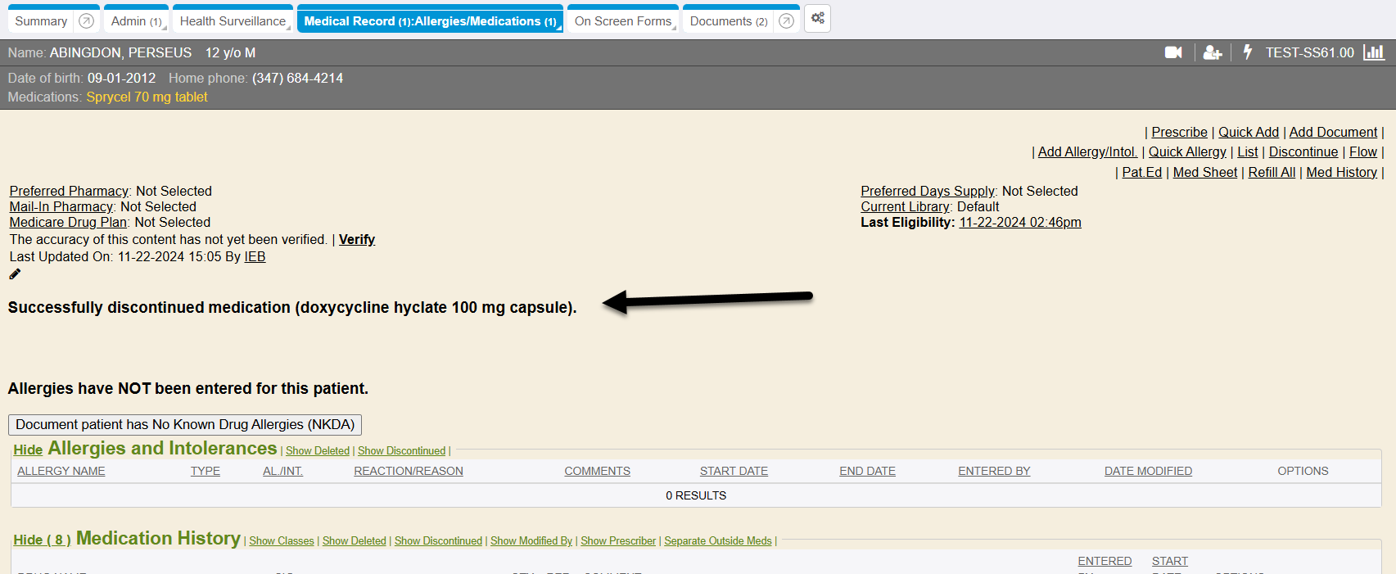Image resolution: width=1396 pixels, height=574 pixels.
Task: Toggle Show Deleted for allergies
Action: coord(317,451)
